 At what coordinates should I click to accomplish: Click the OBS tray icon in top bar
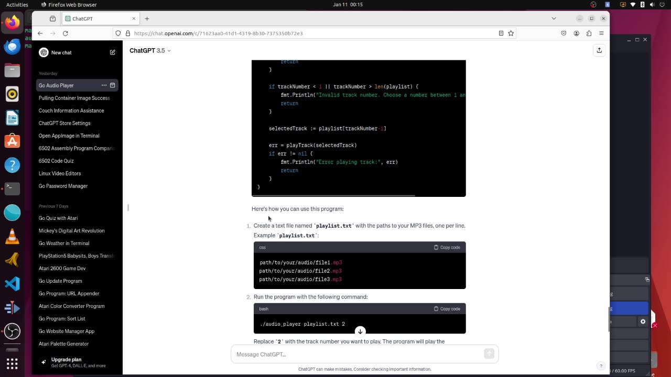point(593,5)
